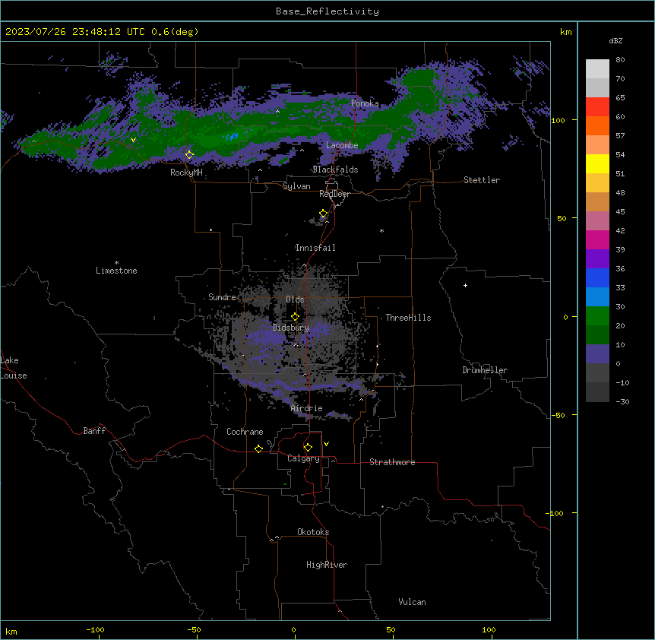
Task: Click the blue high-reflectivity cell in the rain band
Action: [231, 136]
